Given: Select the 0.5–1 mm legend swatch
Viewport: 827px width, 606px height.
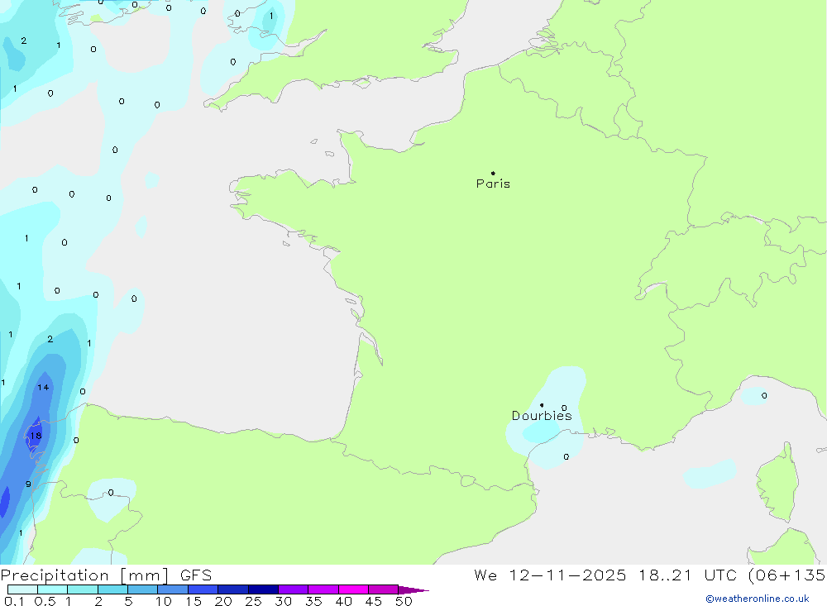Looking at the screenshot, I should tap(52, 589).
